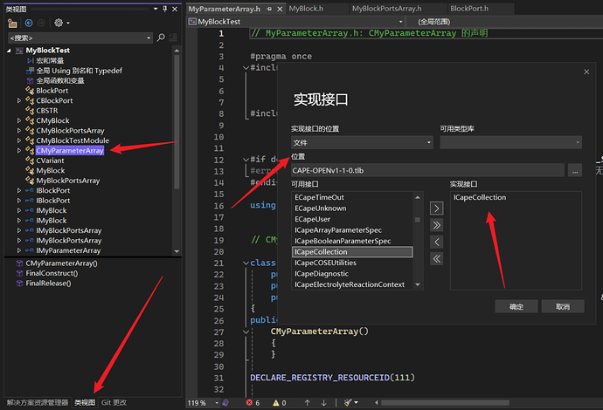Switch to 类视图 bottom tab
This screenshot has width=603, height=410.
85,402
